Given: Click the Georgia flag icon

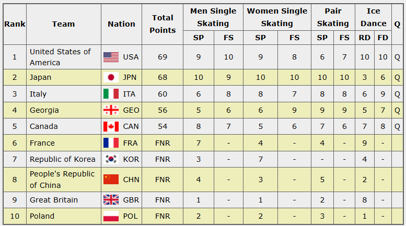Looking at the screenshot, I should [x=111, y=110].
